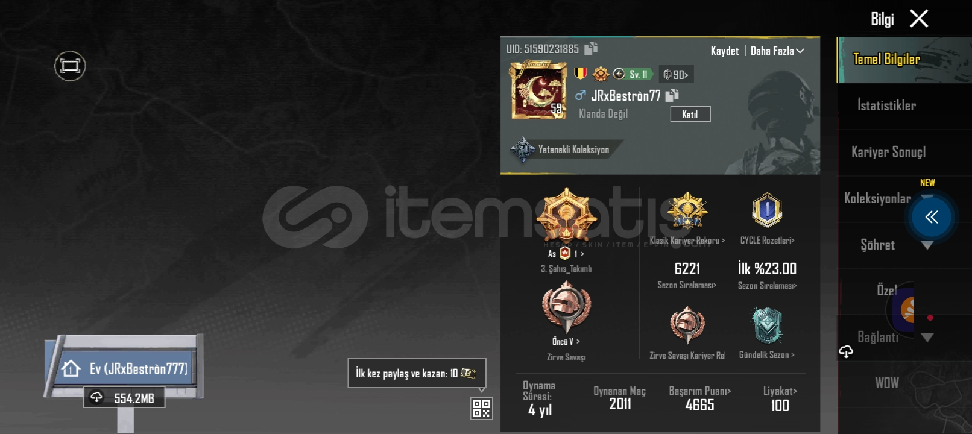972x434 pixels.
Task: Switch to the İstatistikler tab
Action: tap(886, 105)
